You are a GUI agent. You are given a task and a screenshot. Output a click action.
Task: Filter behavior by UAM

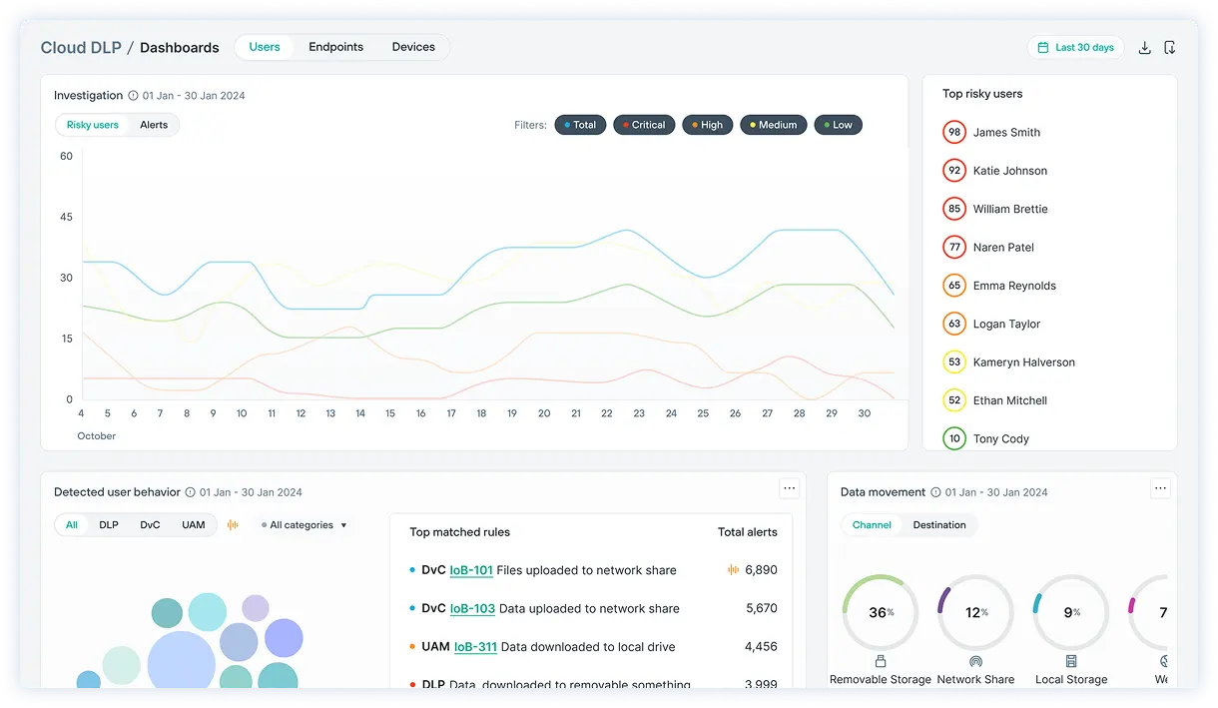tap(194, 525)
